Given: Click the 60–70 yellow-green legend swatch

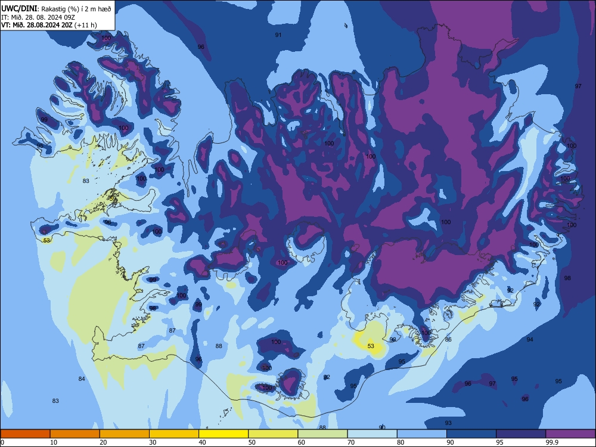Looking at the screenshot, I should pos(322,434).
